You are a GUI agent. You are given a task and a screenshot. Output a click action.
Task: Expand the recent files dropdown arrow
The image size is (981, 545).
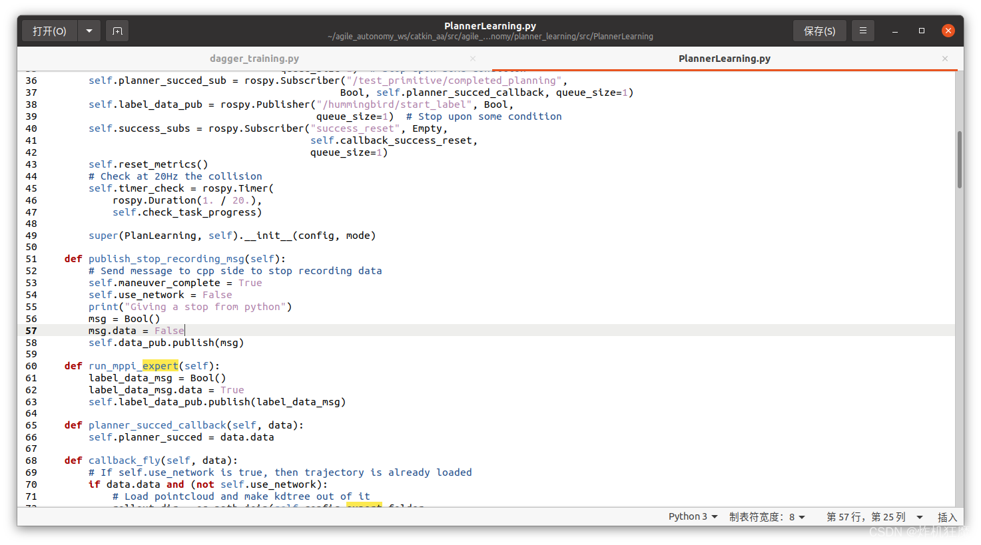pyautogui.click(x=89, y=31)
